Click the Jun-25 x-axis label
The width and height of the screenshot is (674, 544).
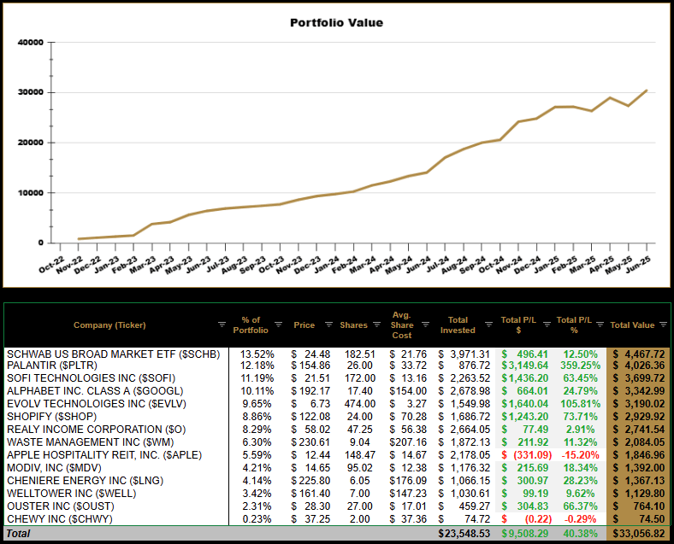(639, 264)
